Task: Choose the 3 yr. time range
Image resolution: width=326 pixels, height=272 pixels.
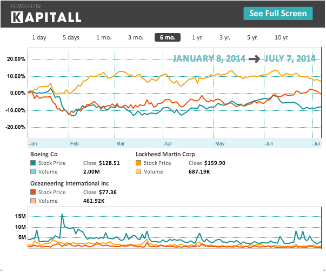Action: 225,37
